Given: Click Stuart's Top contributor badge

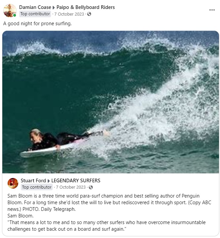Looking at the screenshot, I should click(37, 187).
